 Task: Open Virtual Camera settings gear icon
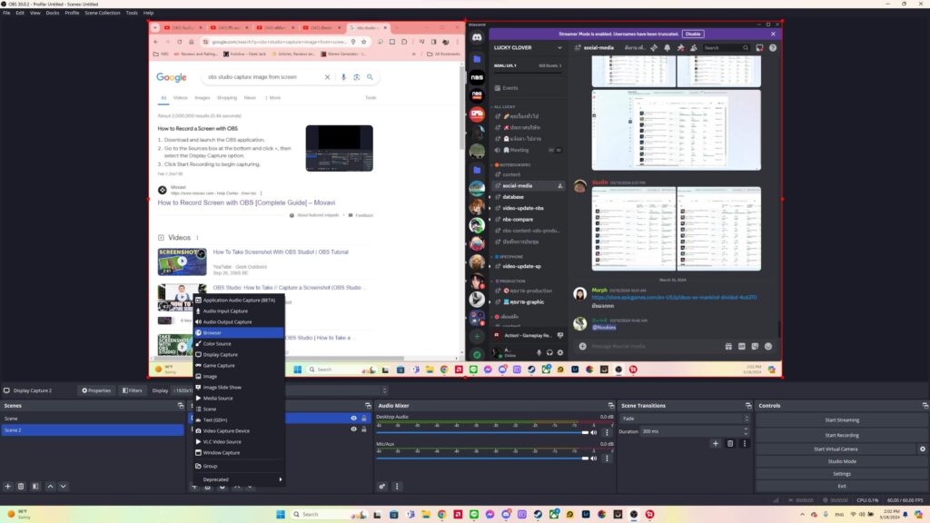click(923, 449)
